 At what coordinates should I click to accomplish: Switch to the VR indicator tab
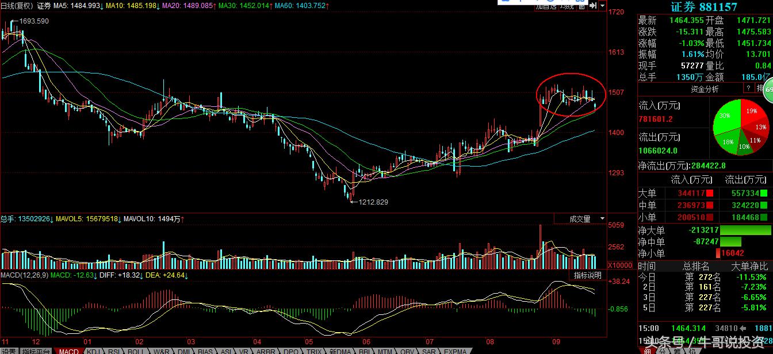244,351
